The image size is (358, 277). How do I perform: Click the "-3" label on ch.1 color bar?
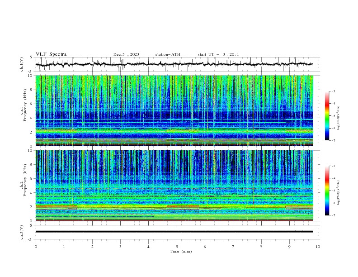(x=333, y=91)
